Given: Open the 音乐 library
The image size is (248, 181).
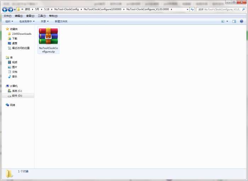Looking at the screenshot, I should [12, 77].
